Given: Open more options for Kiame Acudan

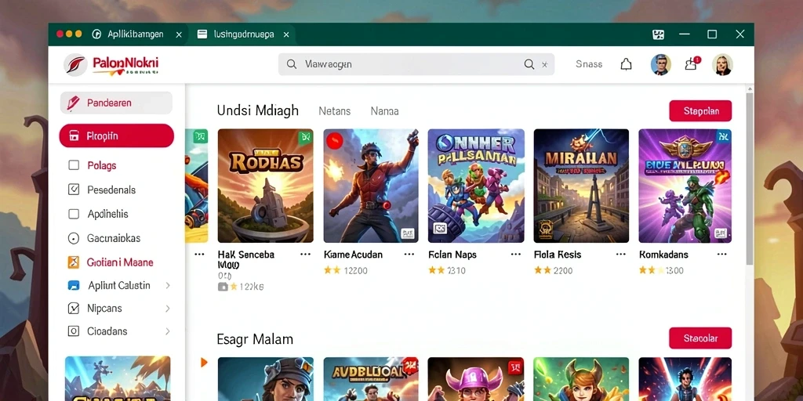Looking at the screenshot, I should [409, 255].
